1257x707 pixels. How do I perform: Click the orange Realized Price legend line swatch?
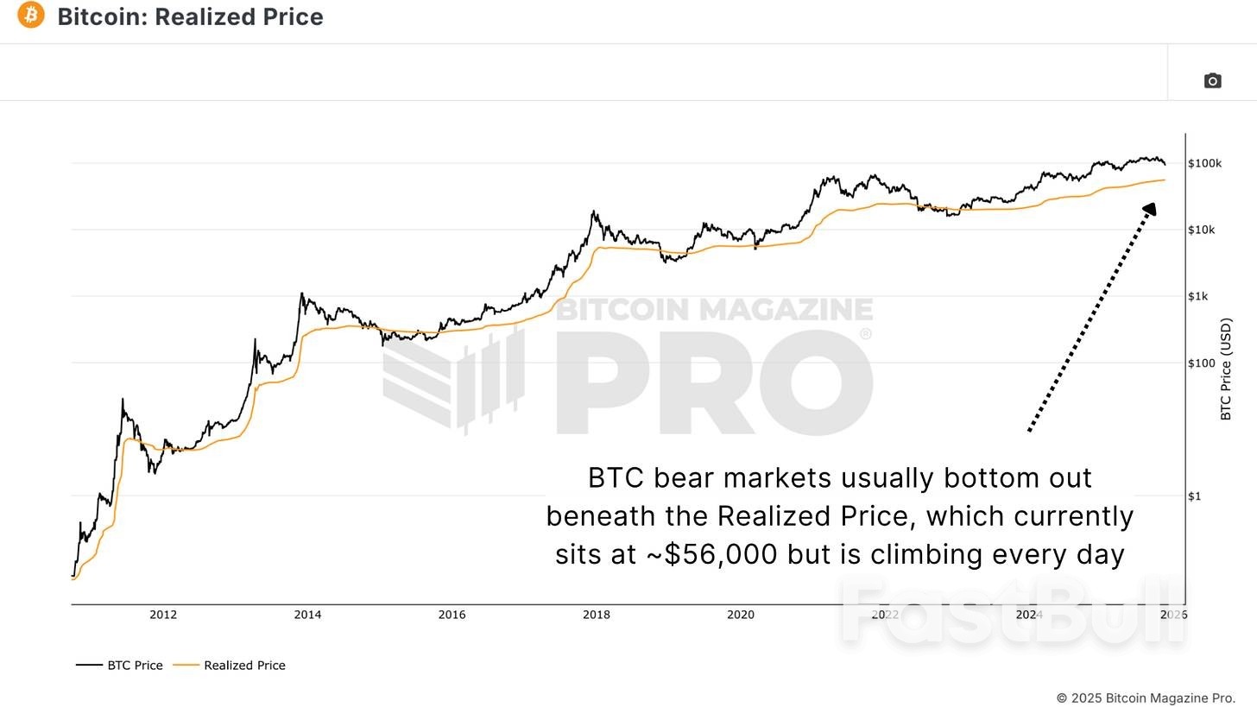tap(186, 666)
